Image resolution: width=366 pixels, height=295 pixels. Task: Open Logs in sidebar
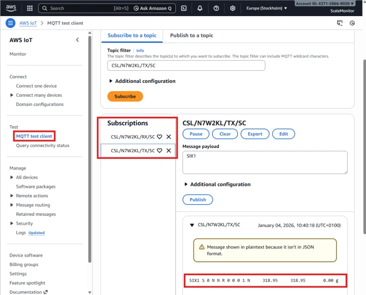[21, 233]
